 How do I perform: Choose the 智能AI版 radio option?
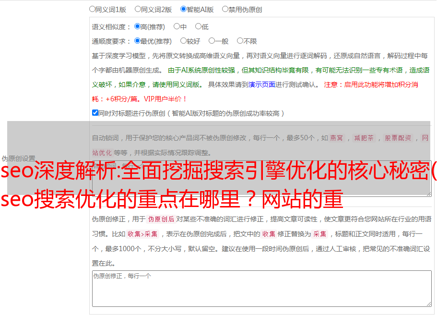(x=183, y=9)
